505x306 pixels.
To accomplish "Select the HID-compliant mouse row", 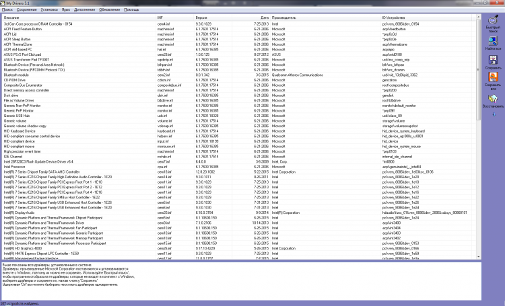I will coord(238,147).
